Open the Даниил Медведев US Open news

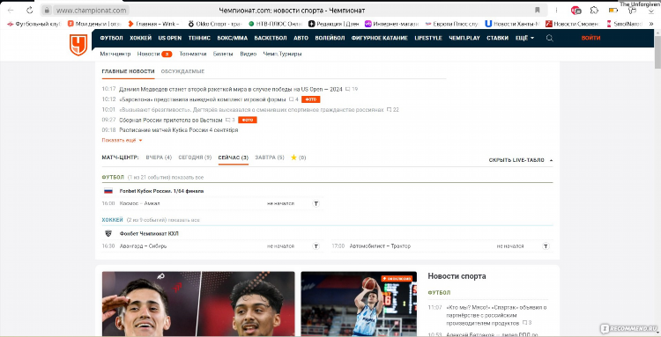(231, 89)
